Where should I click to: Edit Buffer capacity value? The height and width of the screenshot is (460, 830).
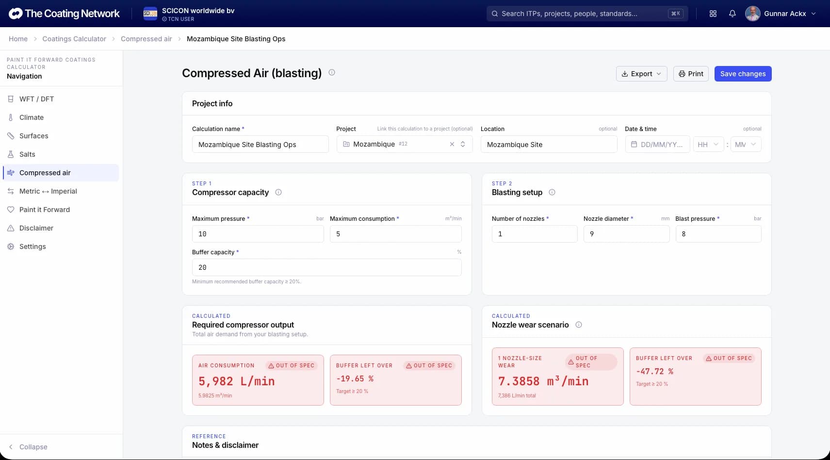click(327, 267)
